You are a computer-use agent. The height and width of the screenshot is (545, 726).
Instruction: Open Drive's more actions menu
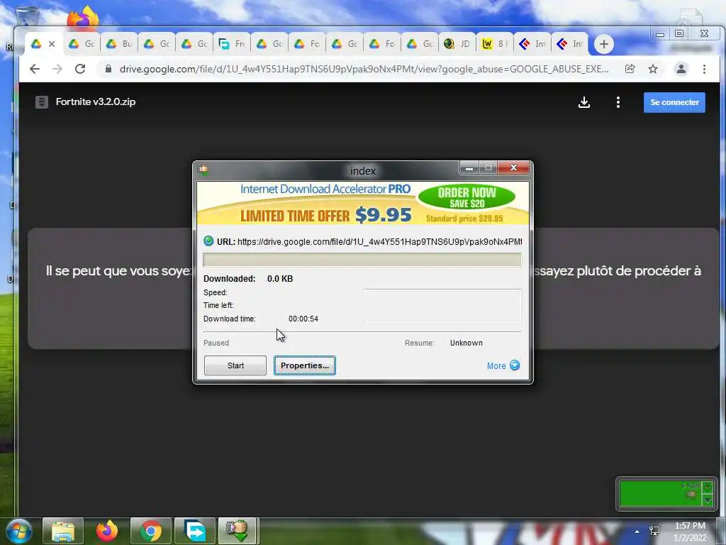click(x=618, y=102)
